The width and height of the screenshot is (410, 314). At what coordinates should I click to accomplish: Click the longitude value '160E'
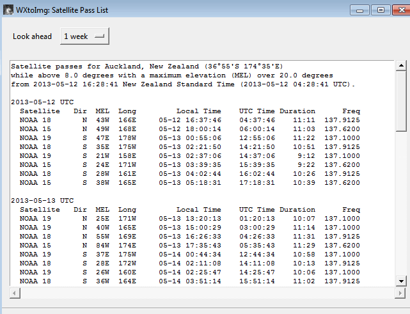click(127, 272)
